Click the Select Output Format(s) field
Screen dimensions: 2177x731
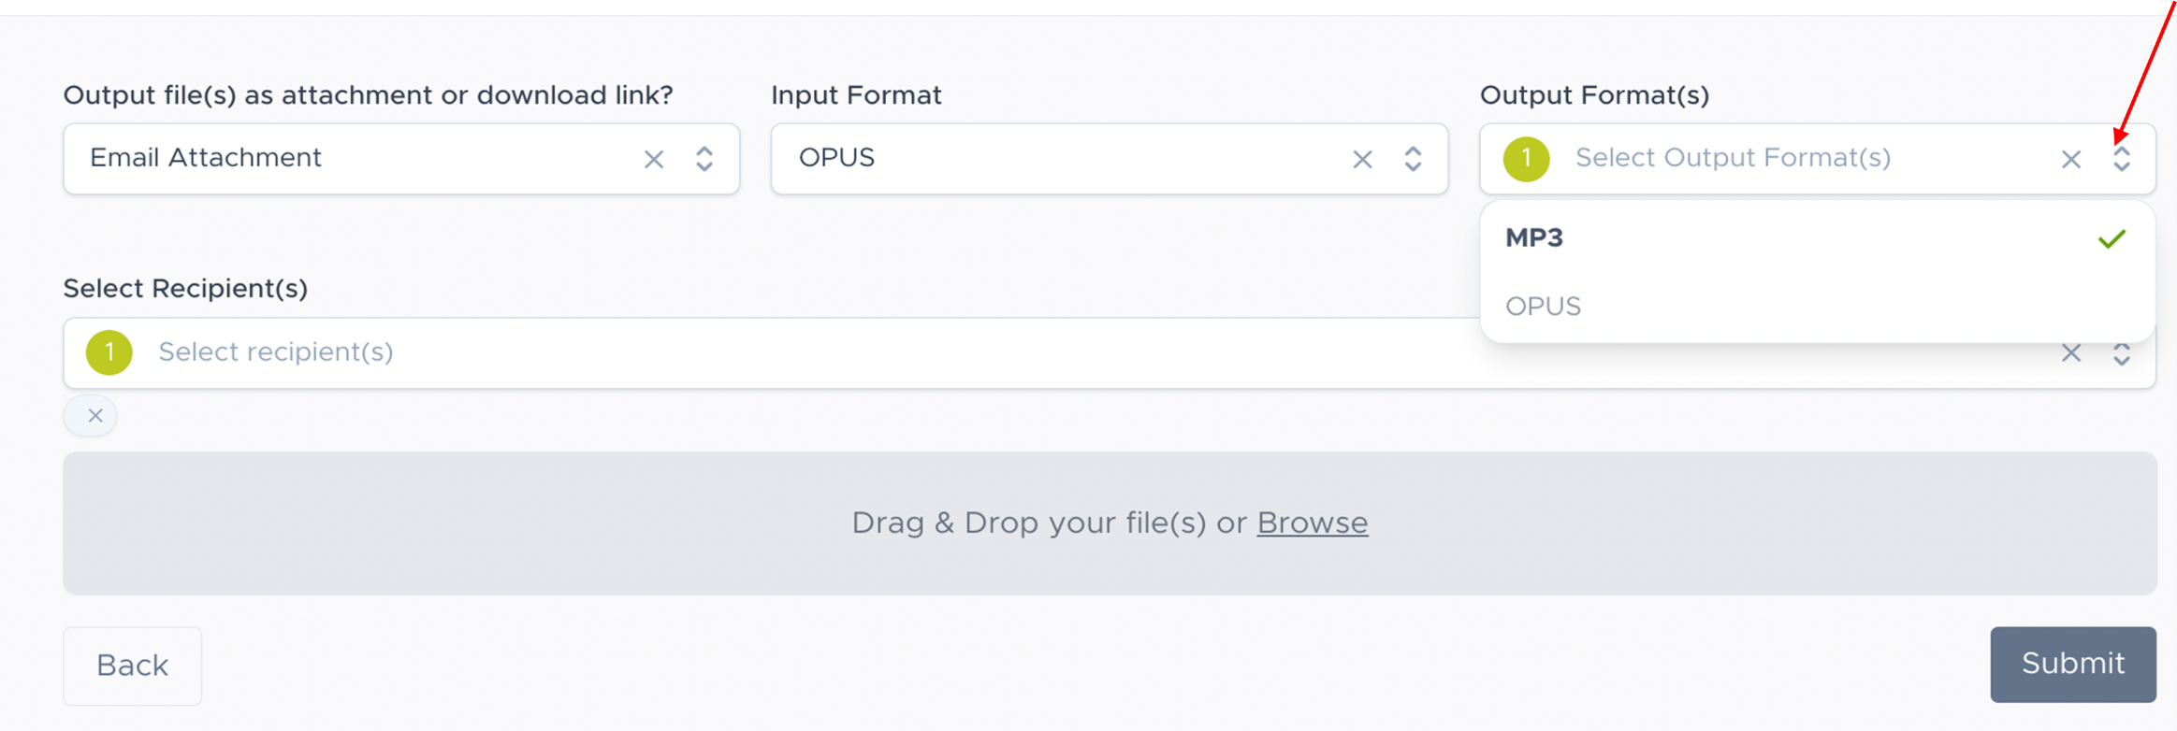(x=1778, y=158)
